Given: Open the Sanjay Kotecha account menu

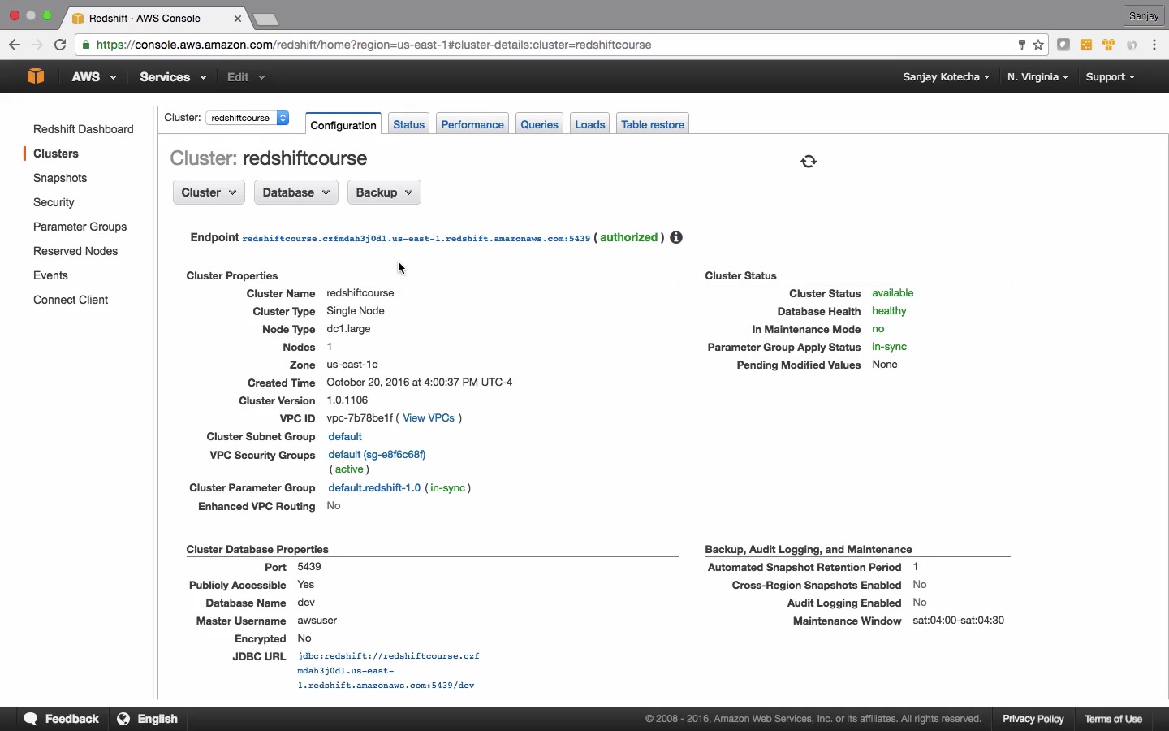Looking at the screenshot, I should [947, 77].
